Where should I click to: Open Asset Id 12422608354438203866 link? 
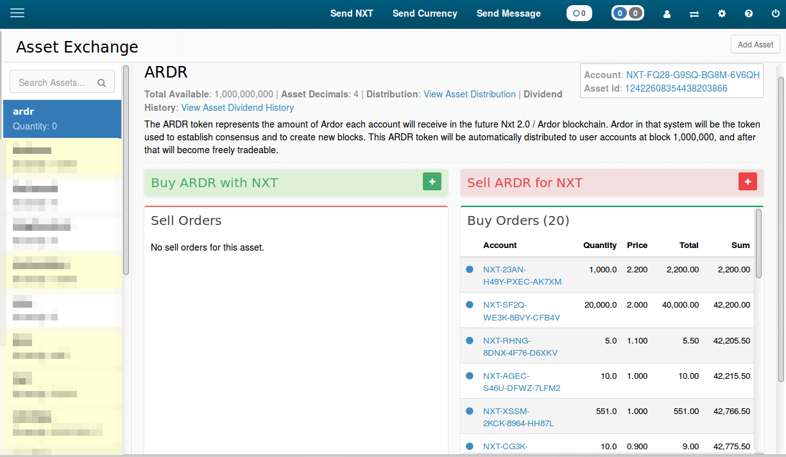click(676, 88)
